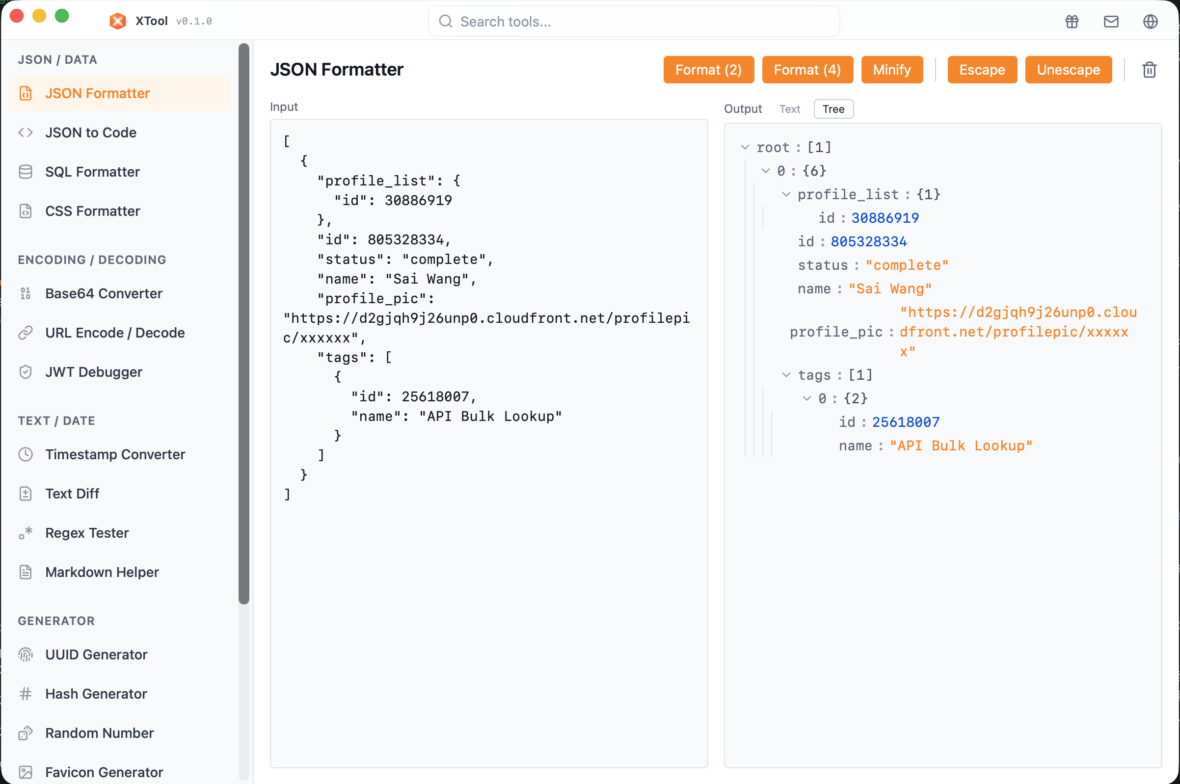Click the Timestamp Converter clock icon
Viewport: 1180px width, 784px height.
(26, 454)
